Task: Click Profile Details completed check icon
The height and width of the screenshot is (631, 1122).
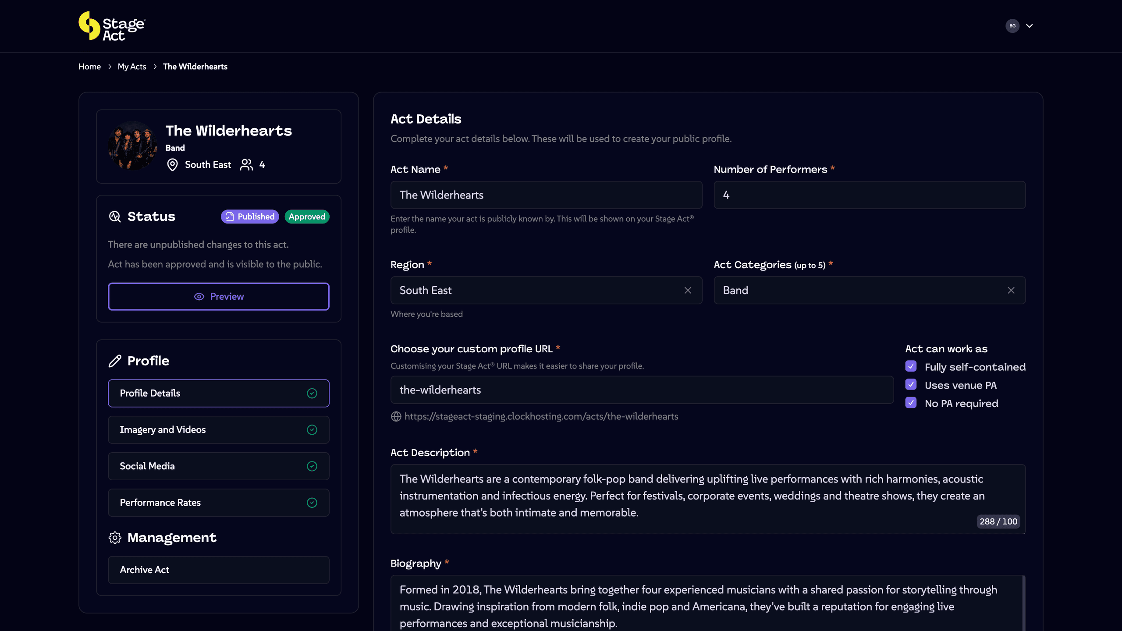Action: pos(312,393)
